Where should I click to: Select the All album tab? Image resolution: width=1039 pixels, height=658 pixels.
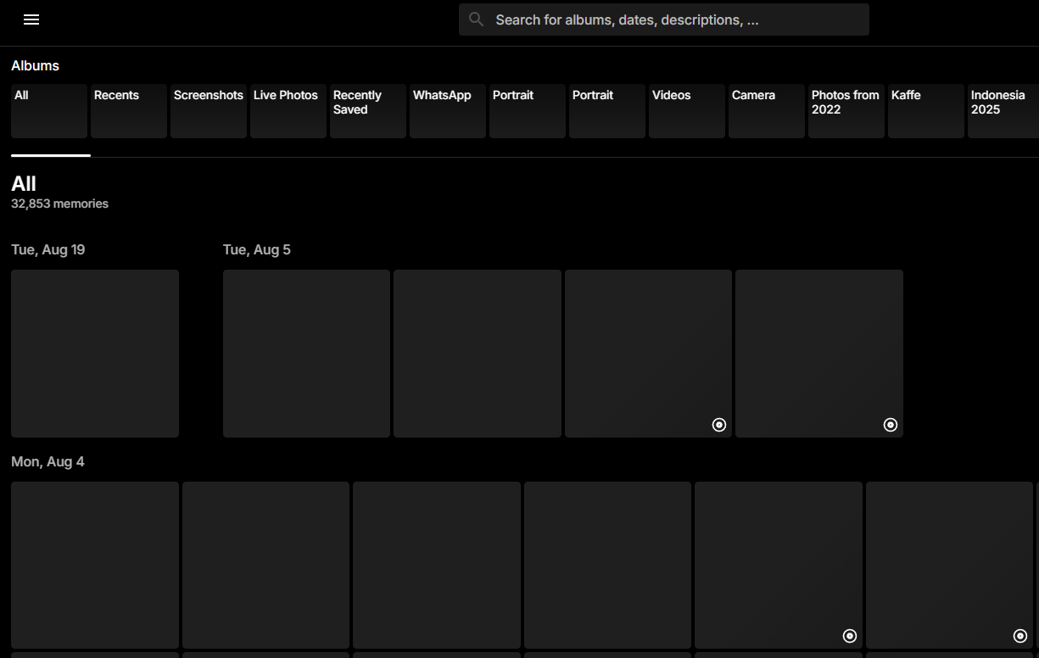point(49,111)
